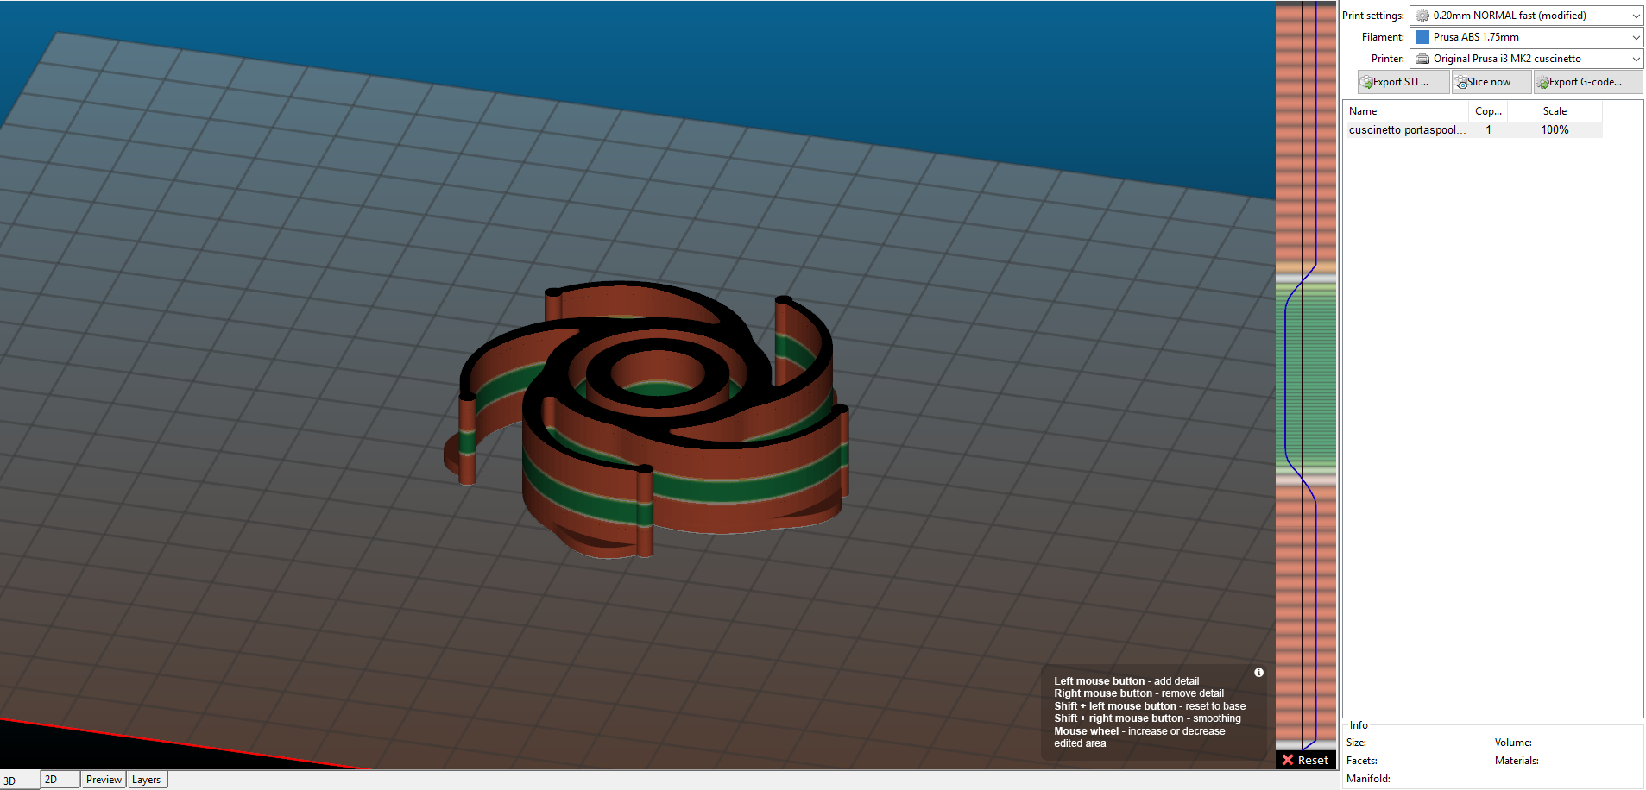Click the print settings gear icon
This screenshot has width=1646, height=790.
point(1422,16)
